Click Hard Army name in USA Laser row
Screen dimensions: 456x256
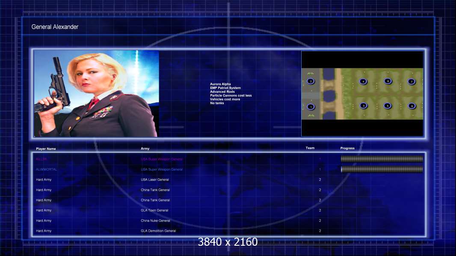[x=44, y=180]
